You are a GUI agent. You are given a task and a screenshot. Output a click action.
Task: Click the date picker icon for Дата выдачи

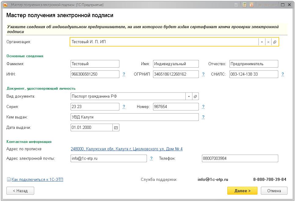[x=116, y=128]
